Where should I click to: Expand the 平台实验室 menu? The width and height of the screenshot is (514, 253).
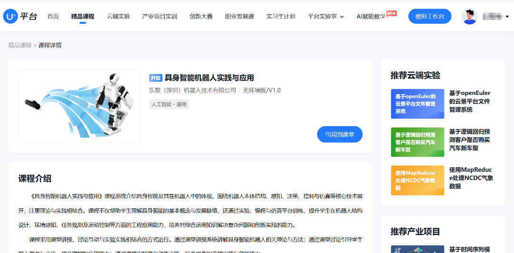point(326,17)
